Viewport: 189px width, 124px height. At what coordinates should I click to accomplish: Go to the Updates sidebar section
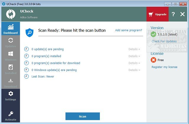tap(10, 42)
